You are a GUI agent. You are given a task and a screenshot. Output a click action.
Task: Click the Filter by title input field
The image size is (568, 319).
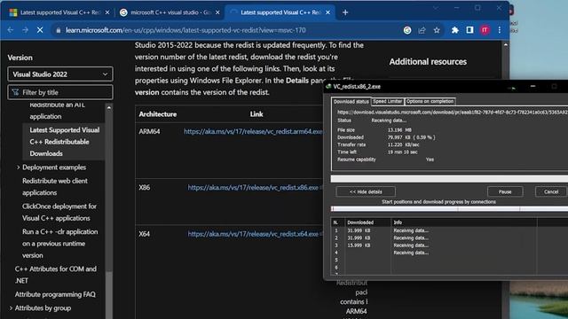click(x=60, y=92)
